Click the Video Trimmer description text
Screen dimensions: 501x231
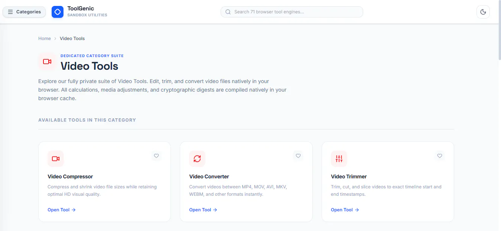point(386,191)
